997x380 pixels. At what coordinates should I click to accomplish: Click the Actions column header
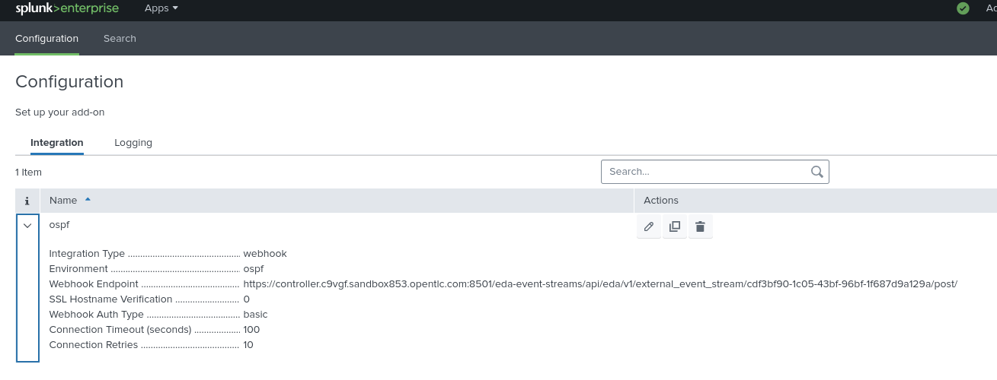point(660,201)
